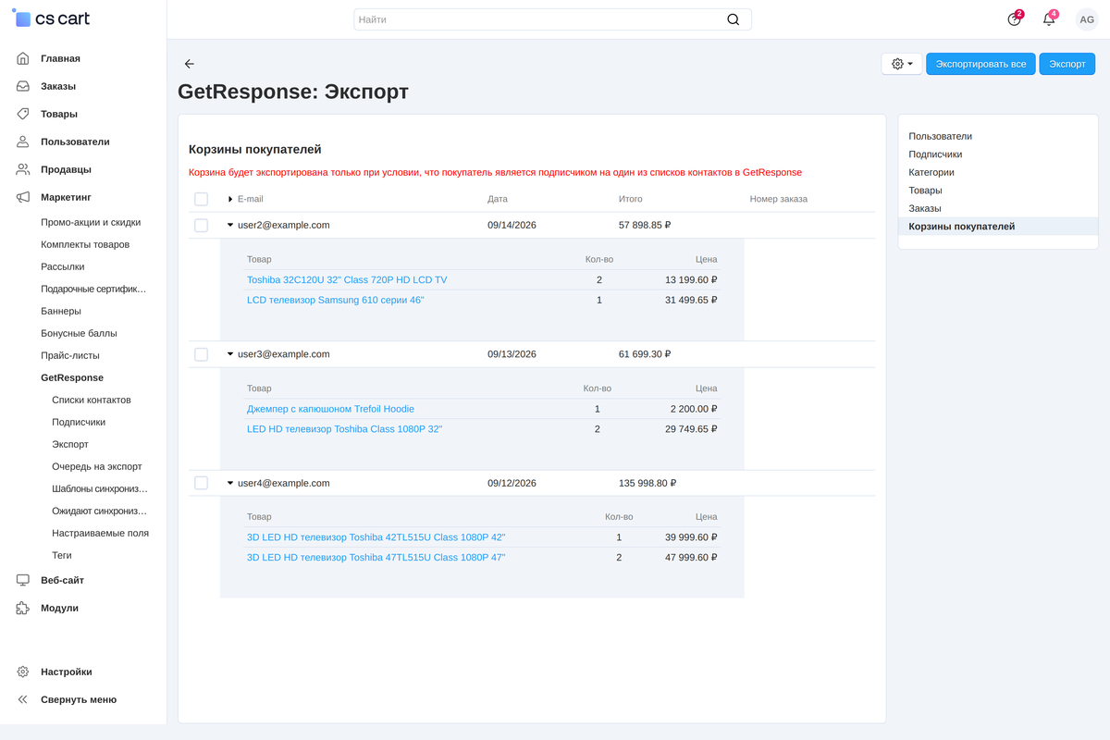Open sidebar Подписчики submenu item

coord(79,422)
